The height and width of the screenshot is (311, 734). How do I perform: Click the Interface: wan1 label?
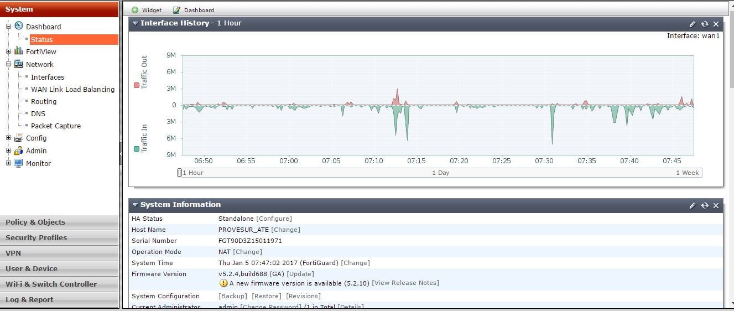[x=693, y=36]
